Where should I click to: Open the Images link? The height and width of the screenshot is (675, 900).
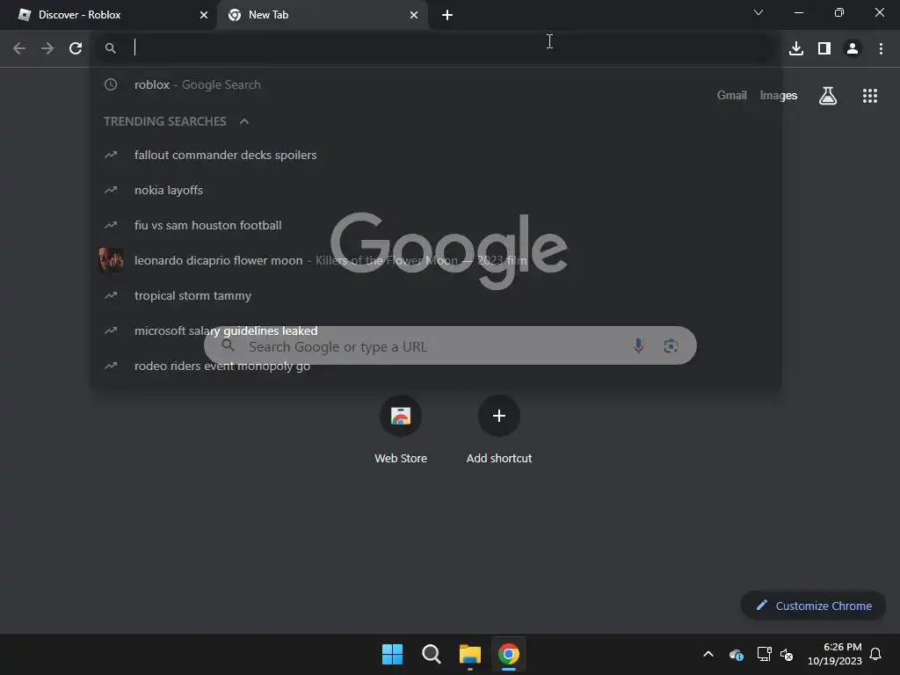779,95
